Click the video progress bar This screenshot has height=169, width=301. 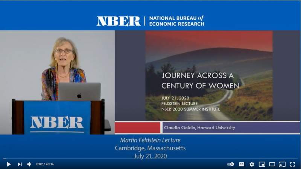tap(150, 159)
